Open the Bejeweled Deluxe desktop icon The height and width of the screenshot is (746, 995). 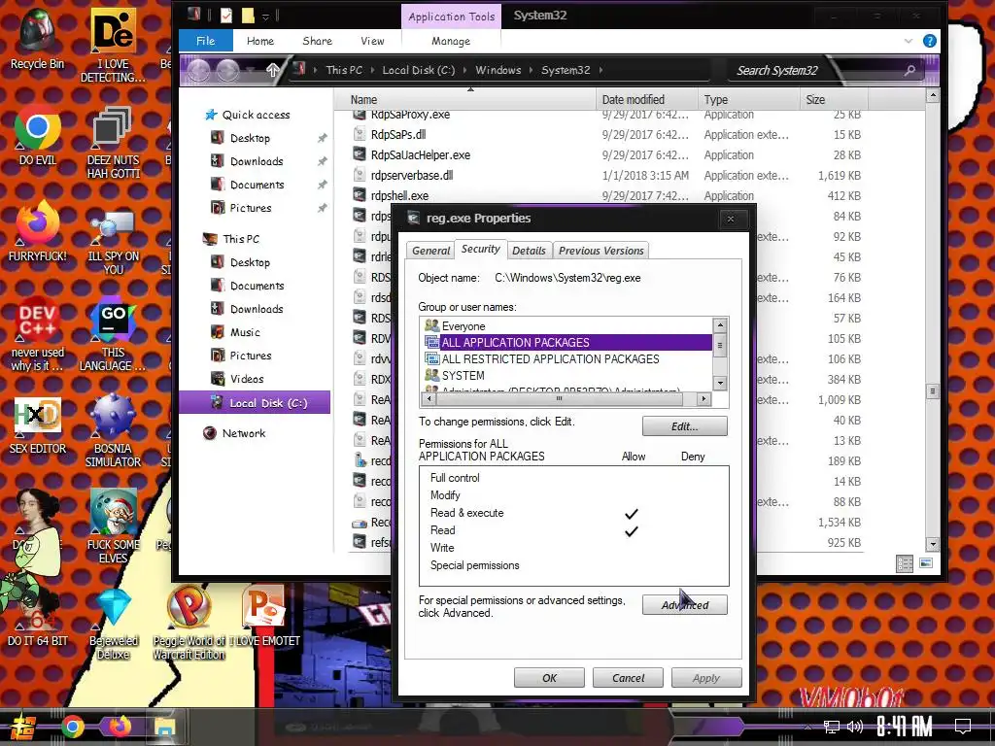click(x=114, y=625)
